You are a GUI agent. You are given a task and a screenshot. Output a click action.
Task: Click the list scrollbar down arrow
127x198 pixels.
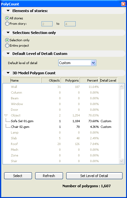[121, 161]
